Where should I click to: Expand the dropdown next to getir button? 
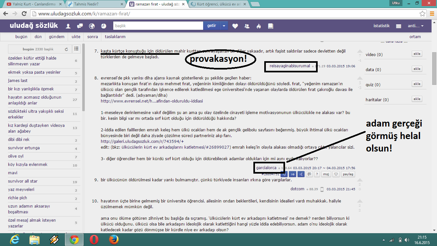pos(224,26)
